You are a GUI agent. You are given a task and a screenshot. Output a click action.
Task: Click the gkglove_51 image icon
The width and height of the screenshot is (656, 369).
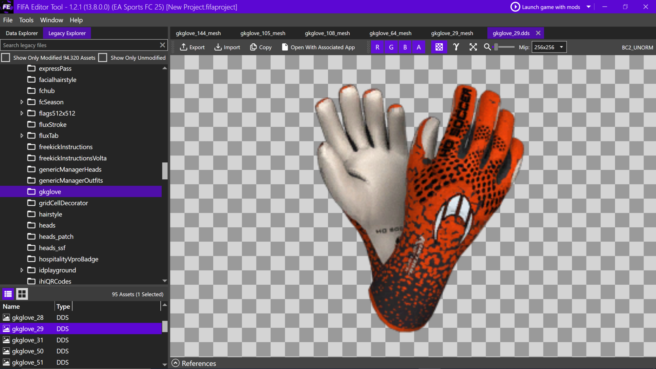[x=6, y=362]
